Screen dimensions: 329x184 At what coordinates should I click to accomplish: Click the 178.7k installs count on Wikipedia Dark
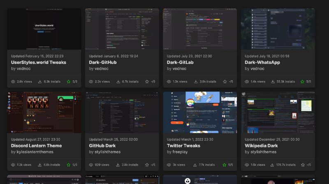pos(286,165)
